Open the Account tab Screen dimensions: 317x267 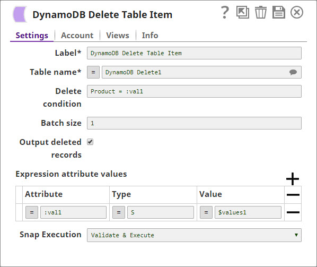[77, 36]
